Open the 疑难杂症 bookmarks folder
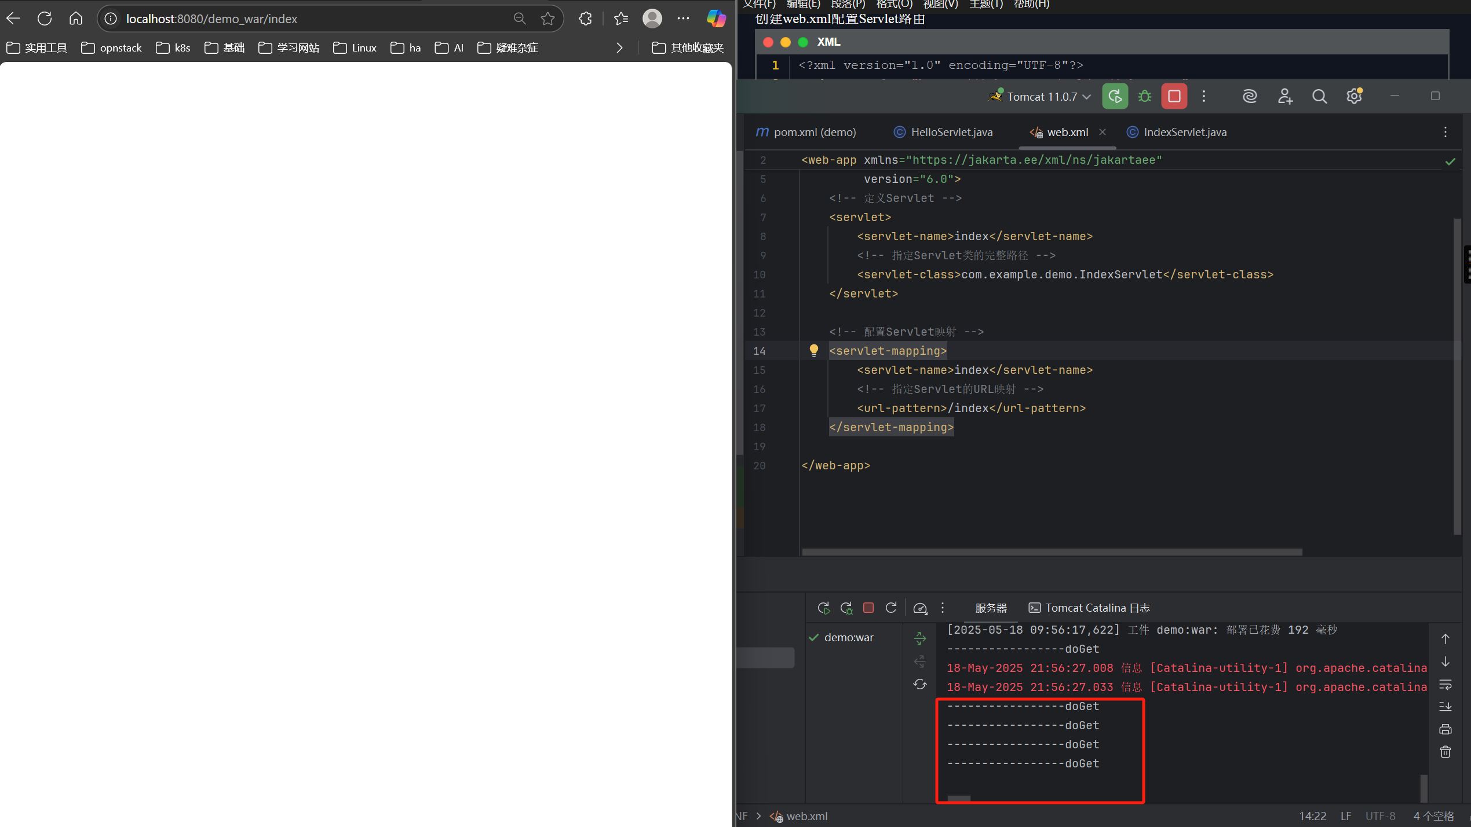 (x=508, y=48)
